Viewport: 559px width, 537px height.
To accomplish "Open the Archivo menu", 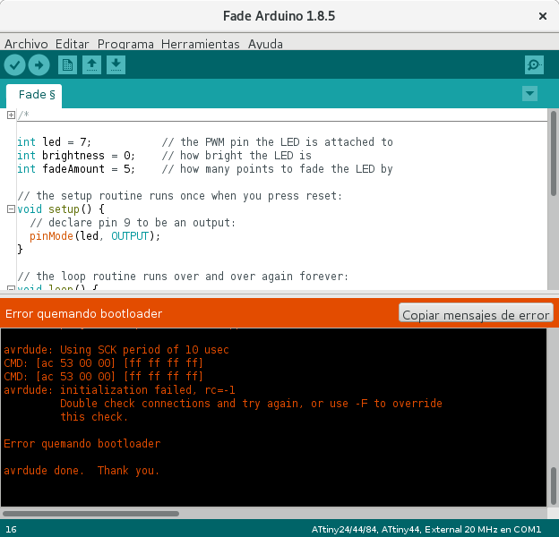I will coord(26,44).
